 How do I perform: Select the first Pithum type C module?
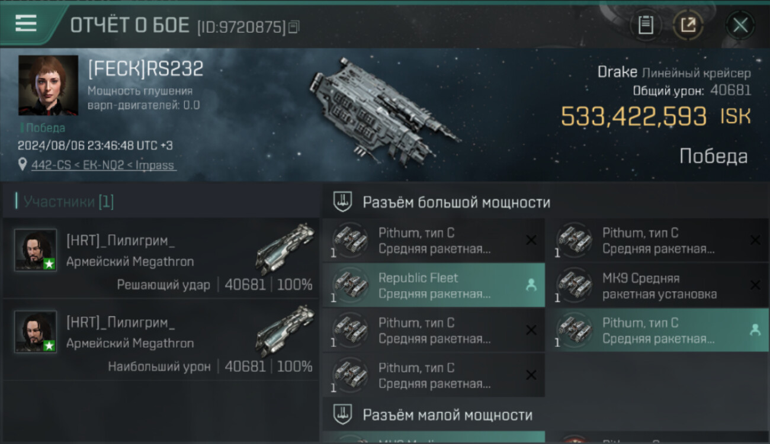point(433,240)
